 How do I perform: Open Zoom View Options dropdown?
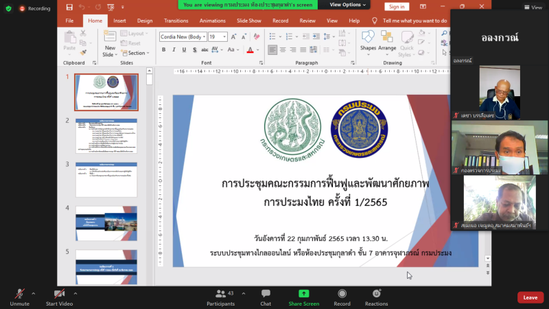[347, 5]
